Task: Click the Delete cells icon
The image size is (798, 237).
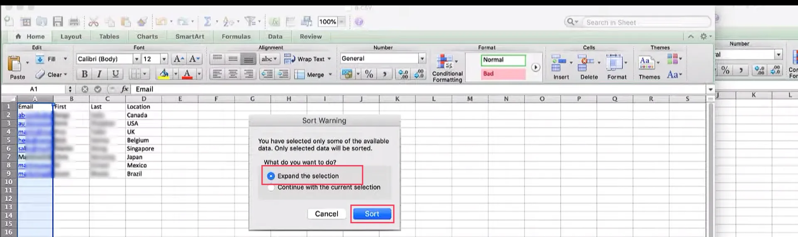Action: 586,63
